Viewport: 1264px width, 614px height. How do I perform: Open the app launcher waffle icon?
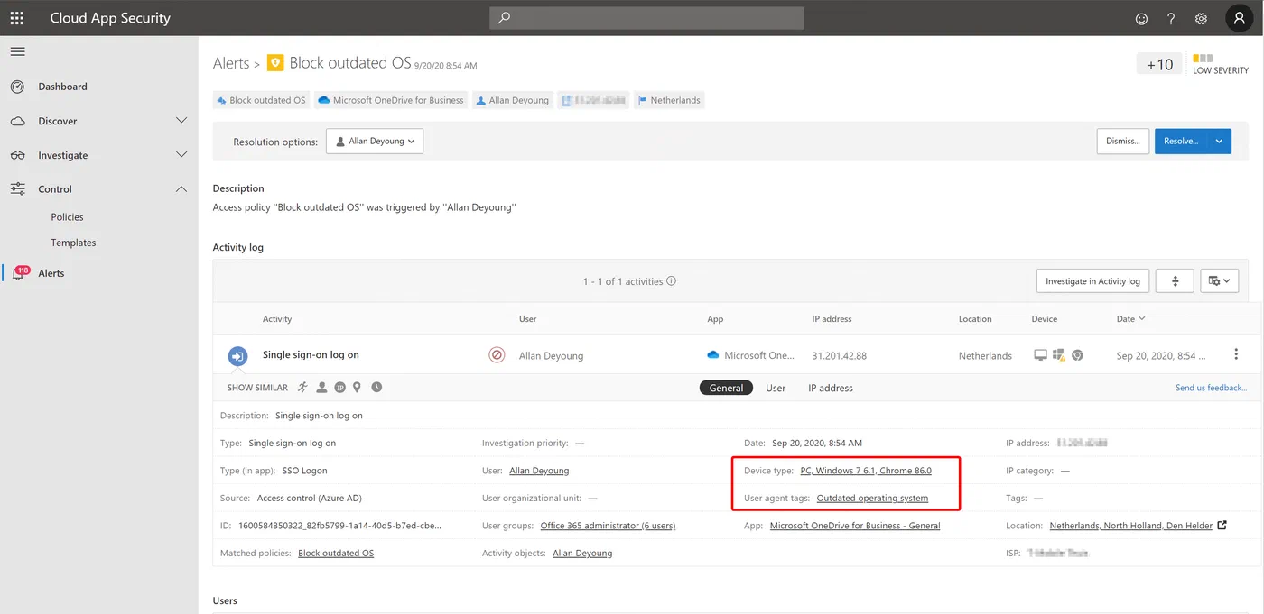coord(17,18)
